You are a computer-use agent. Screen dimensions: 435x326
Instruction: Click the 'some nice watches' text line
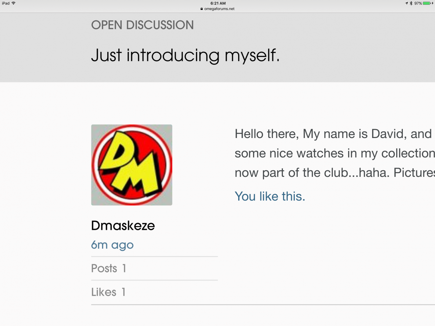coord(333,153)
